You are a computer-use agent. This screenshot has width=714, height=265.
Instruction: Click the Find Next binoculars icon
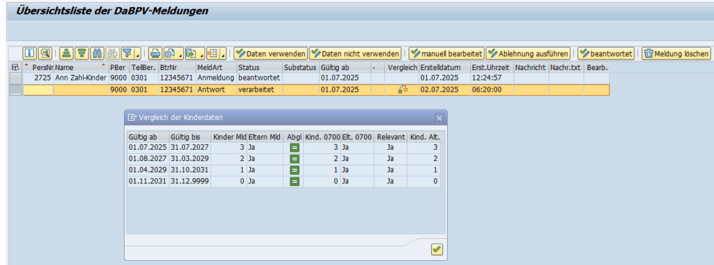click(112, 53)
